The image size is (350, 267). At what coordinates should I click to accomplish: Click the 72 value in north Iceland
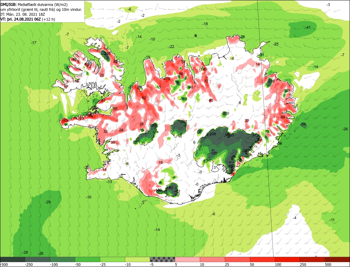[x=206, y=81]
